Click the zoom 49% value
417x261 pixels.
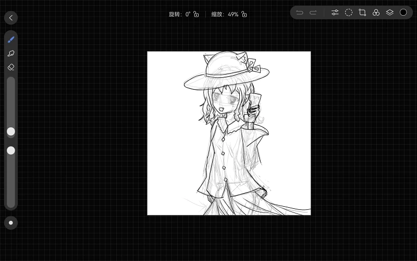pyautogui.click(x=233, y=15)
